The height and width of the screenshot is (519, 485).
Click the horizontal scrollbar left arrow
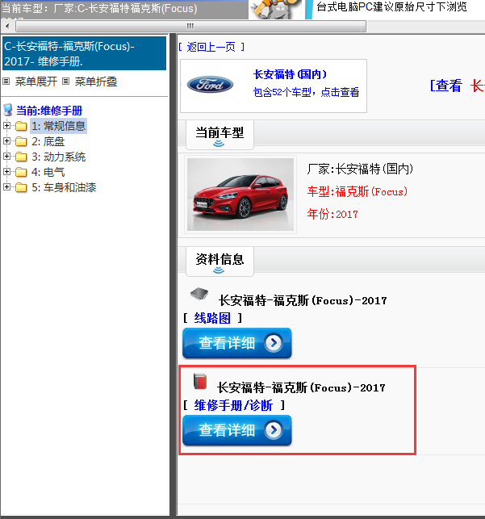click(x=7, y=26)
